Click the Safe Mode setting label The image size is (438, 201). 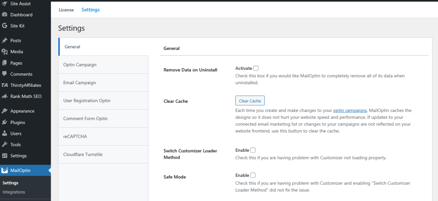point(175,177)
